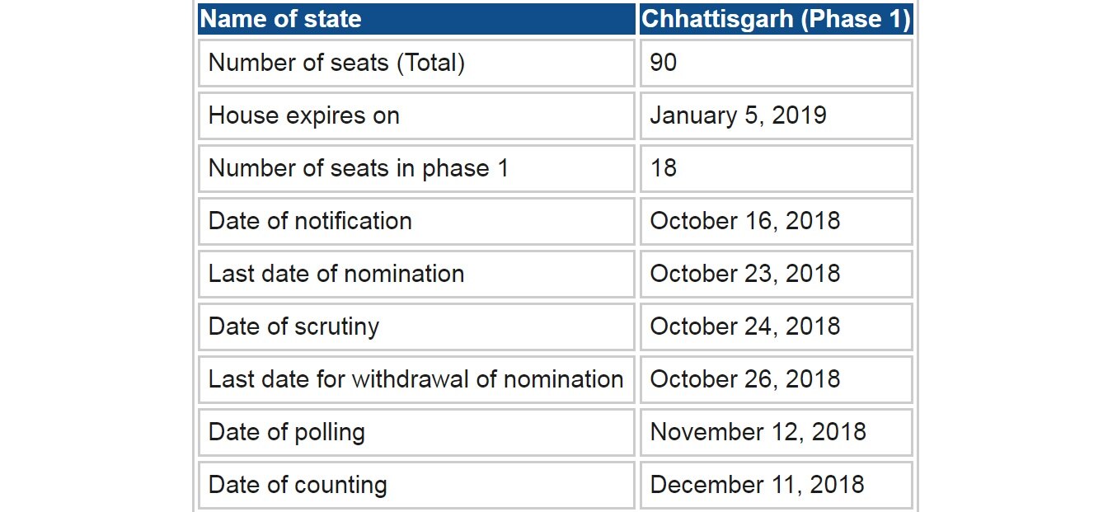This screenshot has height=512, width=1103.
Task: Select the date January 5, 2019
Action: (776, 115)
